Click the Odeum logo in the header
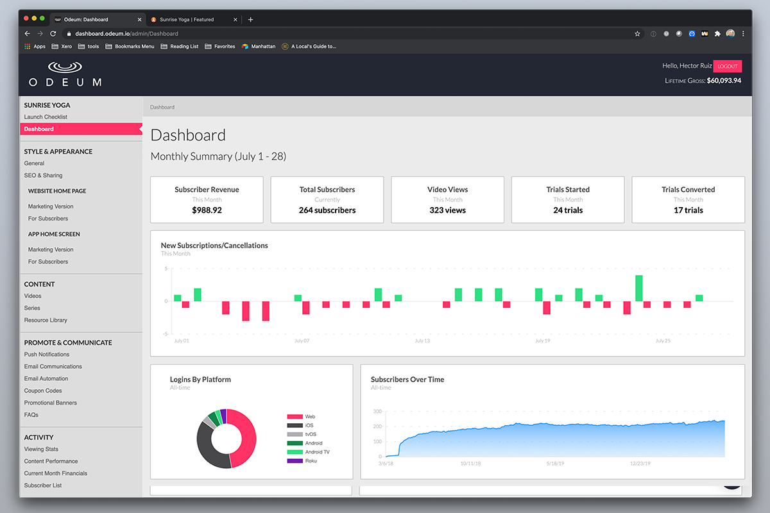The height and width of the screenshot is (513, 770). [x=65, y=74]
